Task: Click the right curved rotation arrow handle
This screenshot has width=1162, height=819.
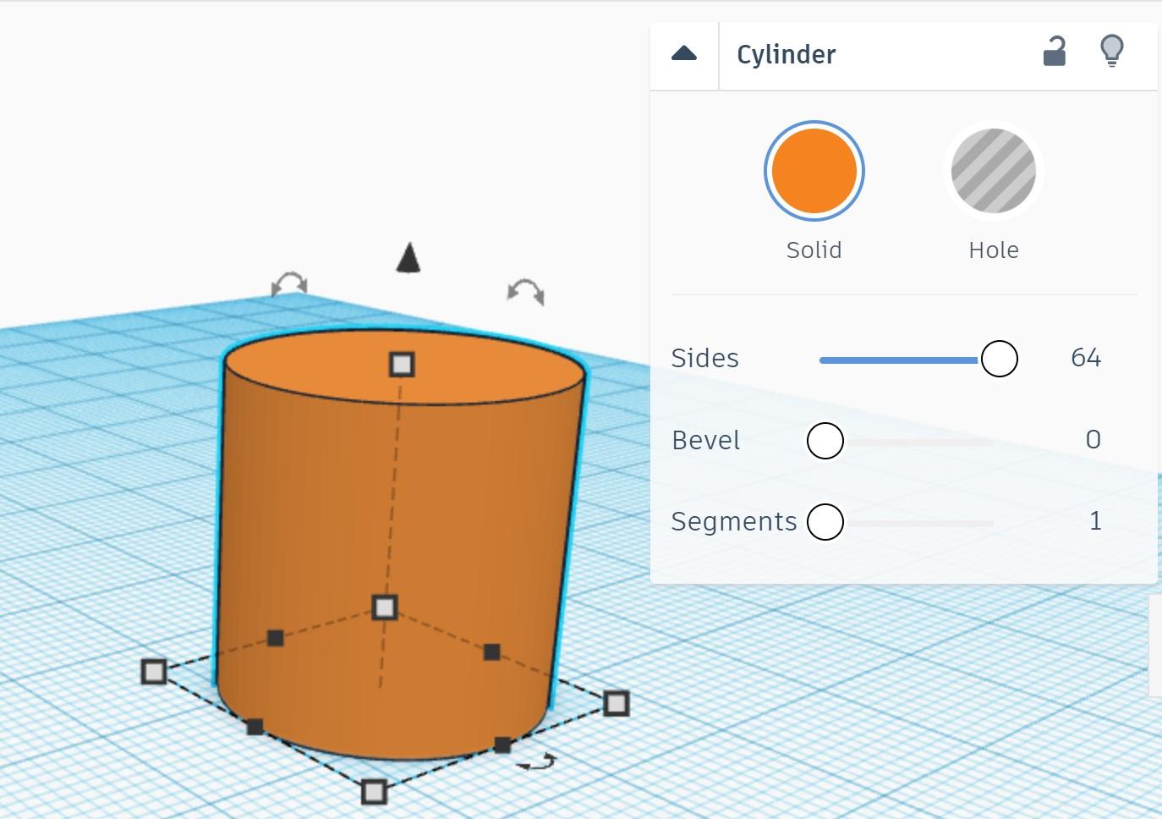Action: pos(526,292)
